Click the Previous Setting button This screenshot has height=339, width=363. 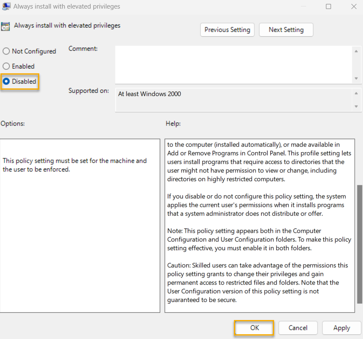[227, 30]
